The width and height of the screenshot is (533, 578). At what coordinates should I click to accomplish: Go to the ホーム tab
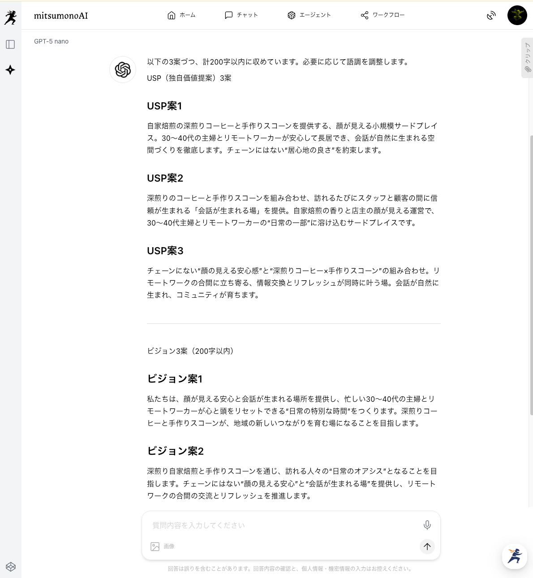181,15
